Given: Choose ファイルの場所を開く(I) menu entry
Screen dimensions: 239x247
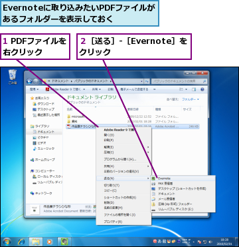Looking at the screenshot, I should click(124, 215).
